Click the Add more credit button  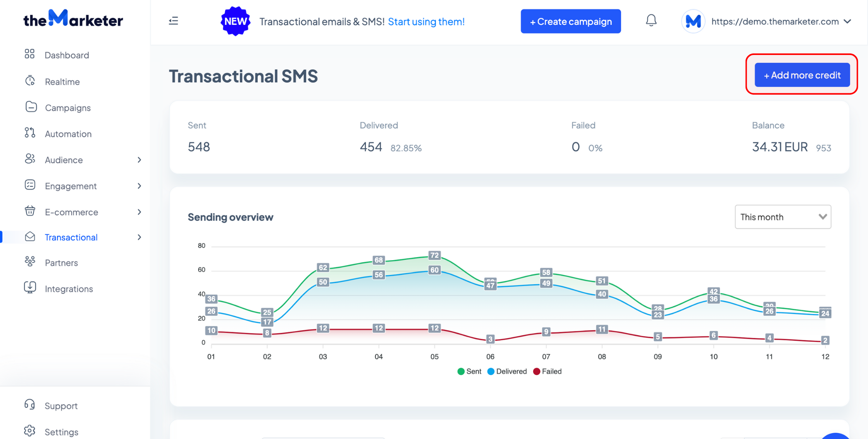pos(802,75)
